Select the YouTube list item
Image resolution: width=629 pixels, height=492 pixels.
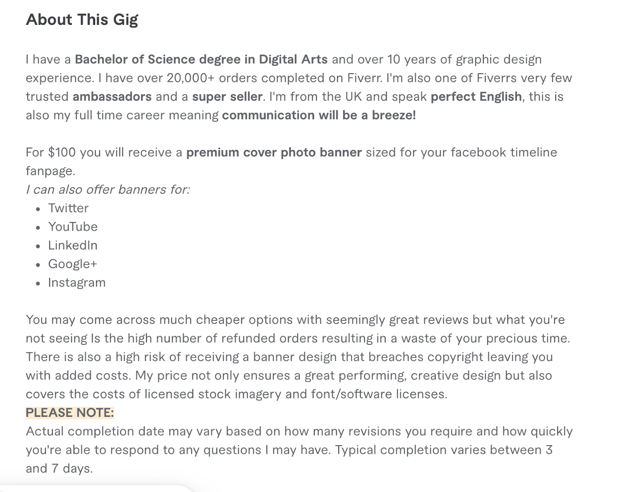click(x=73, y=227)
